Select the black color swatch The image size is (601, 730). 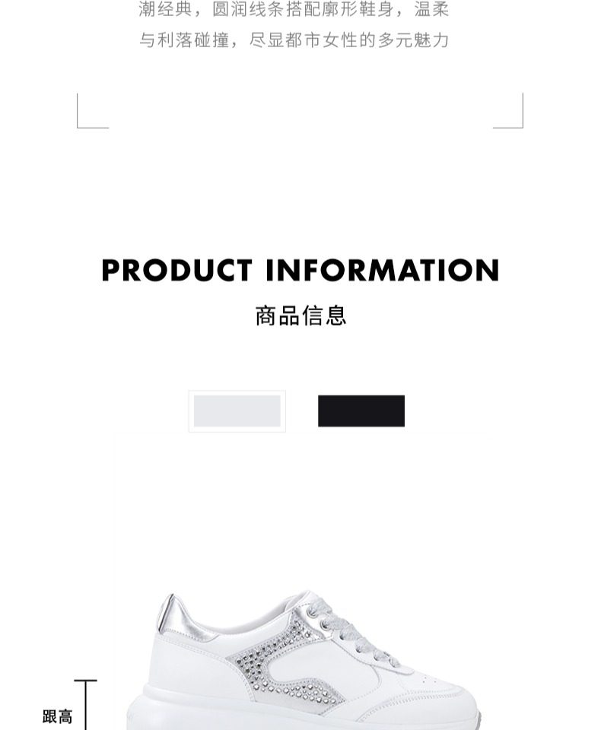[x=361, y=411]
